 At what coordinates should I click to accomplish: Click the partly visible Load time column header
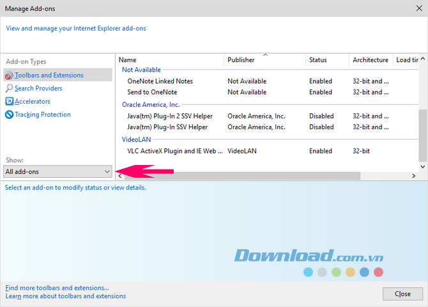click(406, 60)
